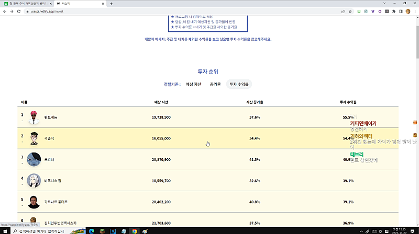This screenshot has height=234, width=419.
Task: Open the Minecraft block icon in taskbar
Action: (102, 230)
